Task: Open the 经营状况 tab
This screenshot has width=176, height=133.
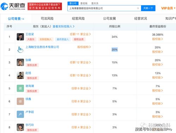Action: (141, 18)
